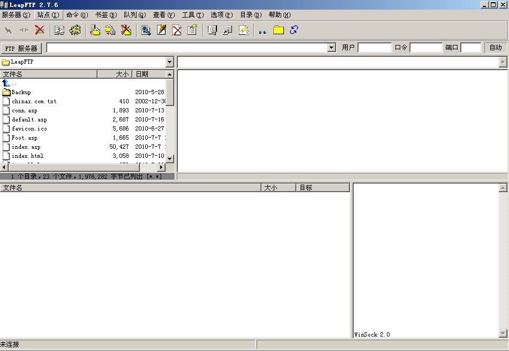509x351 pixels.
Task: Click the yellow new folder toolbar icon
Action: tap(278, 30)
